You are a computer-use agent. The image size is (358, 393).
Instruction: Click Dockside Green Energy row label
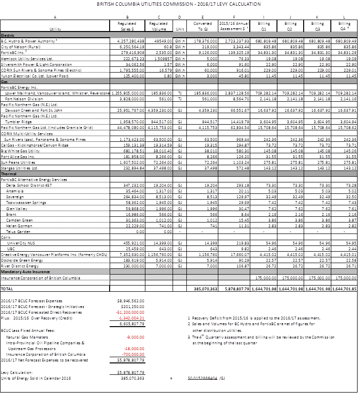(22, 260)
